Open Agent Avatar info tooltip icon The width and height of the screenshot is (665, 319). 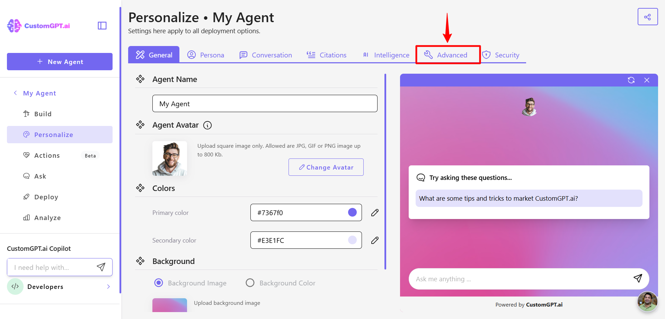pyautogui.click(x=207, y=125)
